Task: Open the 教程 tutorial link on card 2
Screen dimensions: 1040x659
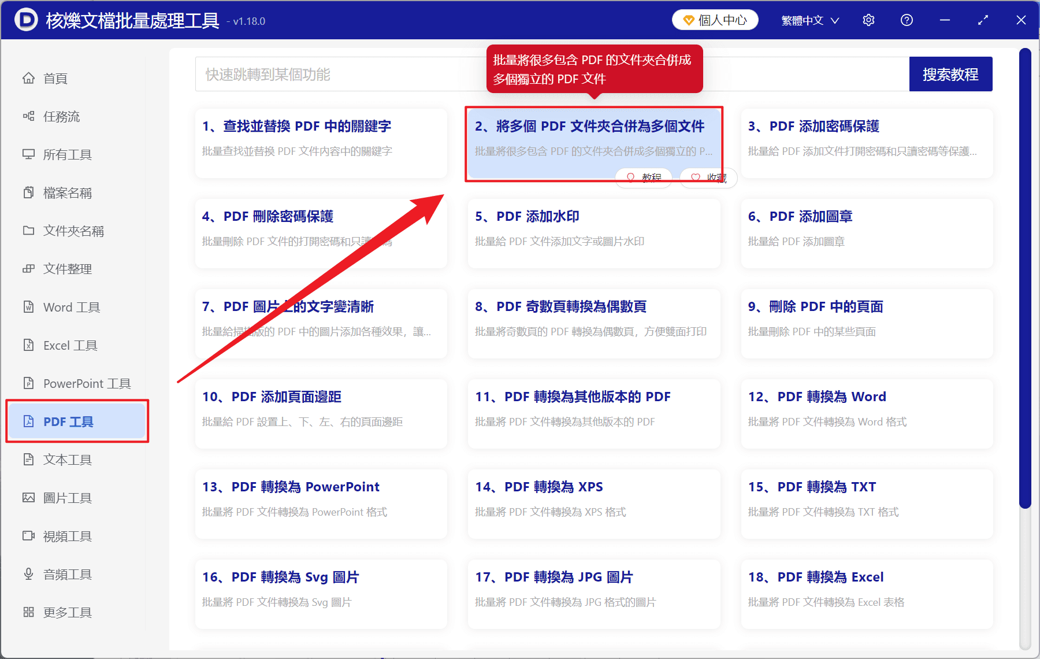Action: click(x=643, y=177)
